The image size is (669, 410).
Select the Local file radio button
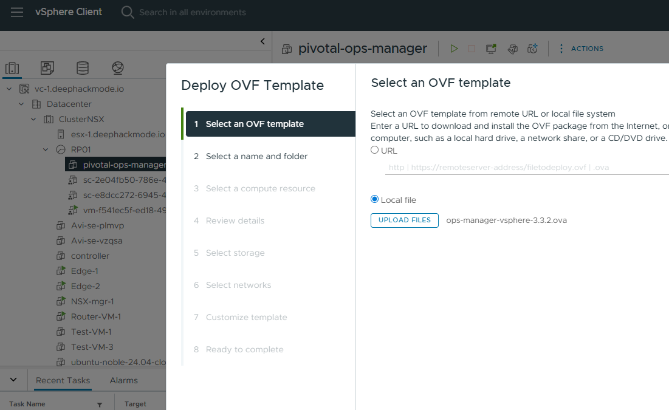point(375,199)
